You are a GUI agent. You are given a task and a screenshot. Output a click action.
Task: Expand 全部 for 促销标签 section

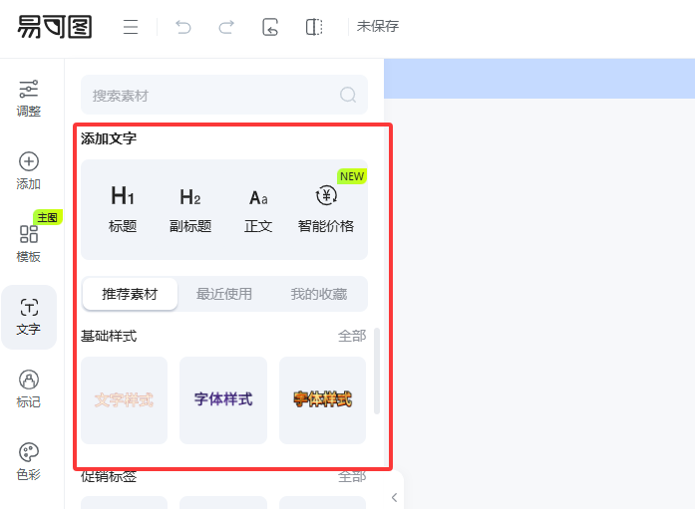pos(352,477)
